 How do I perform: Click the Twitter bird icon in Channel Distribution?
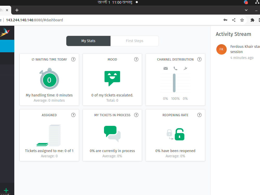pyautogui.click(x=185, y=68)
